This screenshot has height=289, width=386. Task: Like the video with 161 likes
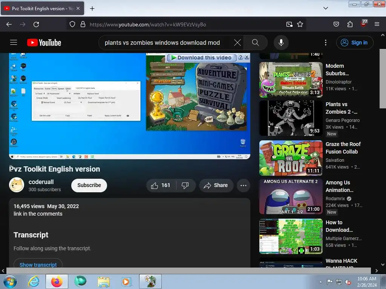point(161,185)
